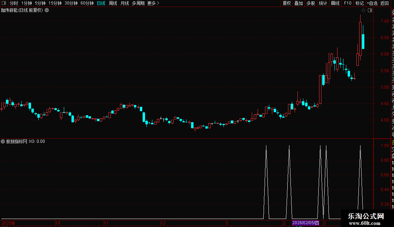Open the 股朋指标网 indicator dropdown arrow
This screenshot has height=227, width=394.
[3, 141]
